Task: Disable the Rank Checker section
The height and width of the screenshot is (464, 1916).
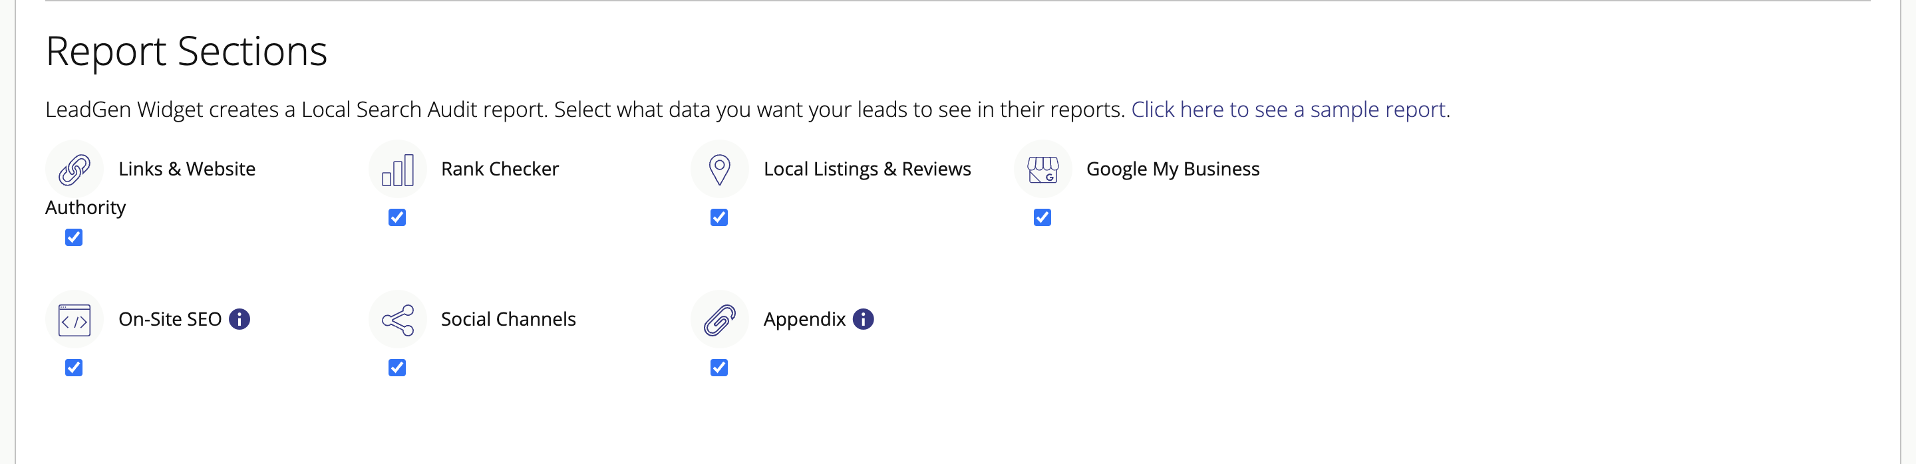Action: pos(397,217)
